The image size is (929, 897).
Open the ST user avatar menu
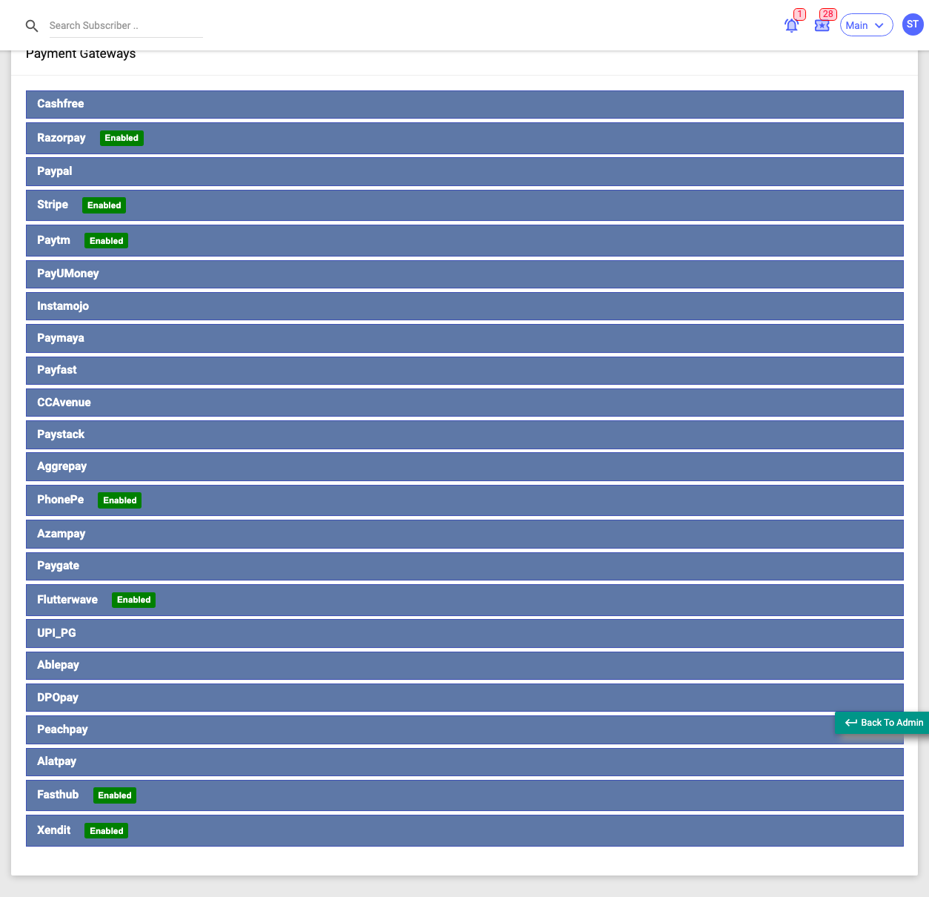[x=913, y=24]
